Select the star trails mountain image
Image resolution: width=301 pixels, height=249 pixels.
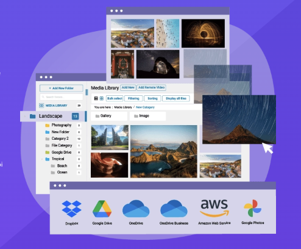tap(239, 120)
